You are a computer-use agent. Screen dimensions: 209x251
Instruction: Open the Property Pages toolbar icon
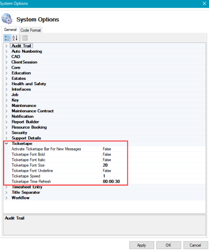[25, 38]
